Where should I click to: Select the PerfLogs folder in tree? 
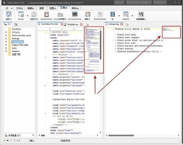click(15, 38)
